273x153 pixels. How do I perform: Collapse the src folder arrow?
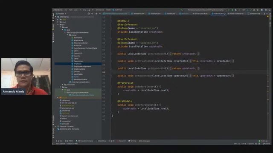click(x=58, y=25)
